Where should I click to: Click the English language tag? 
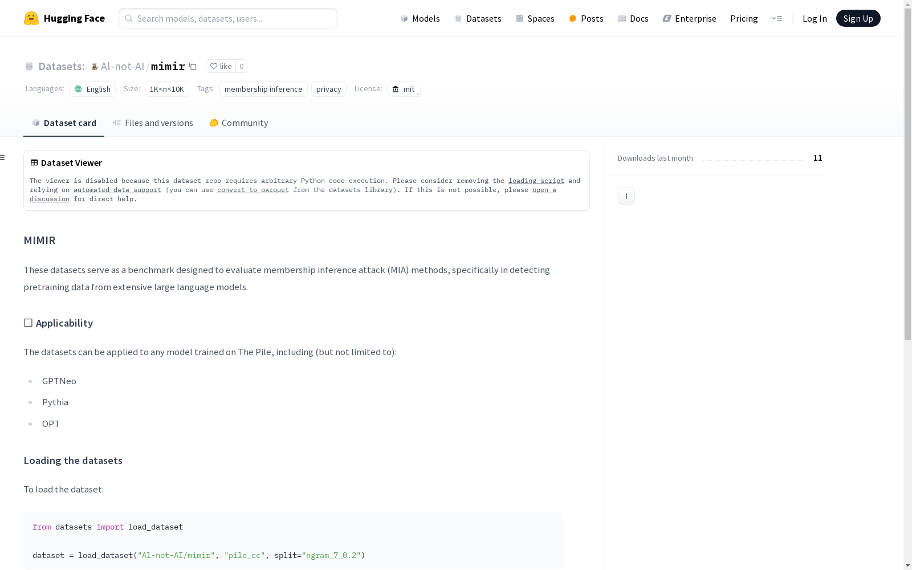point(92,89)
